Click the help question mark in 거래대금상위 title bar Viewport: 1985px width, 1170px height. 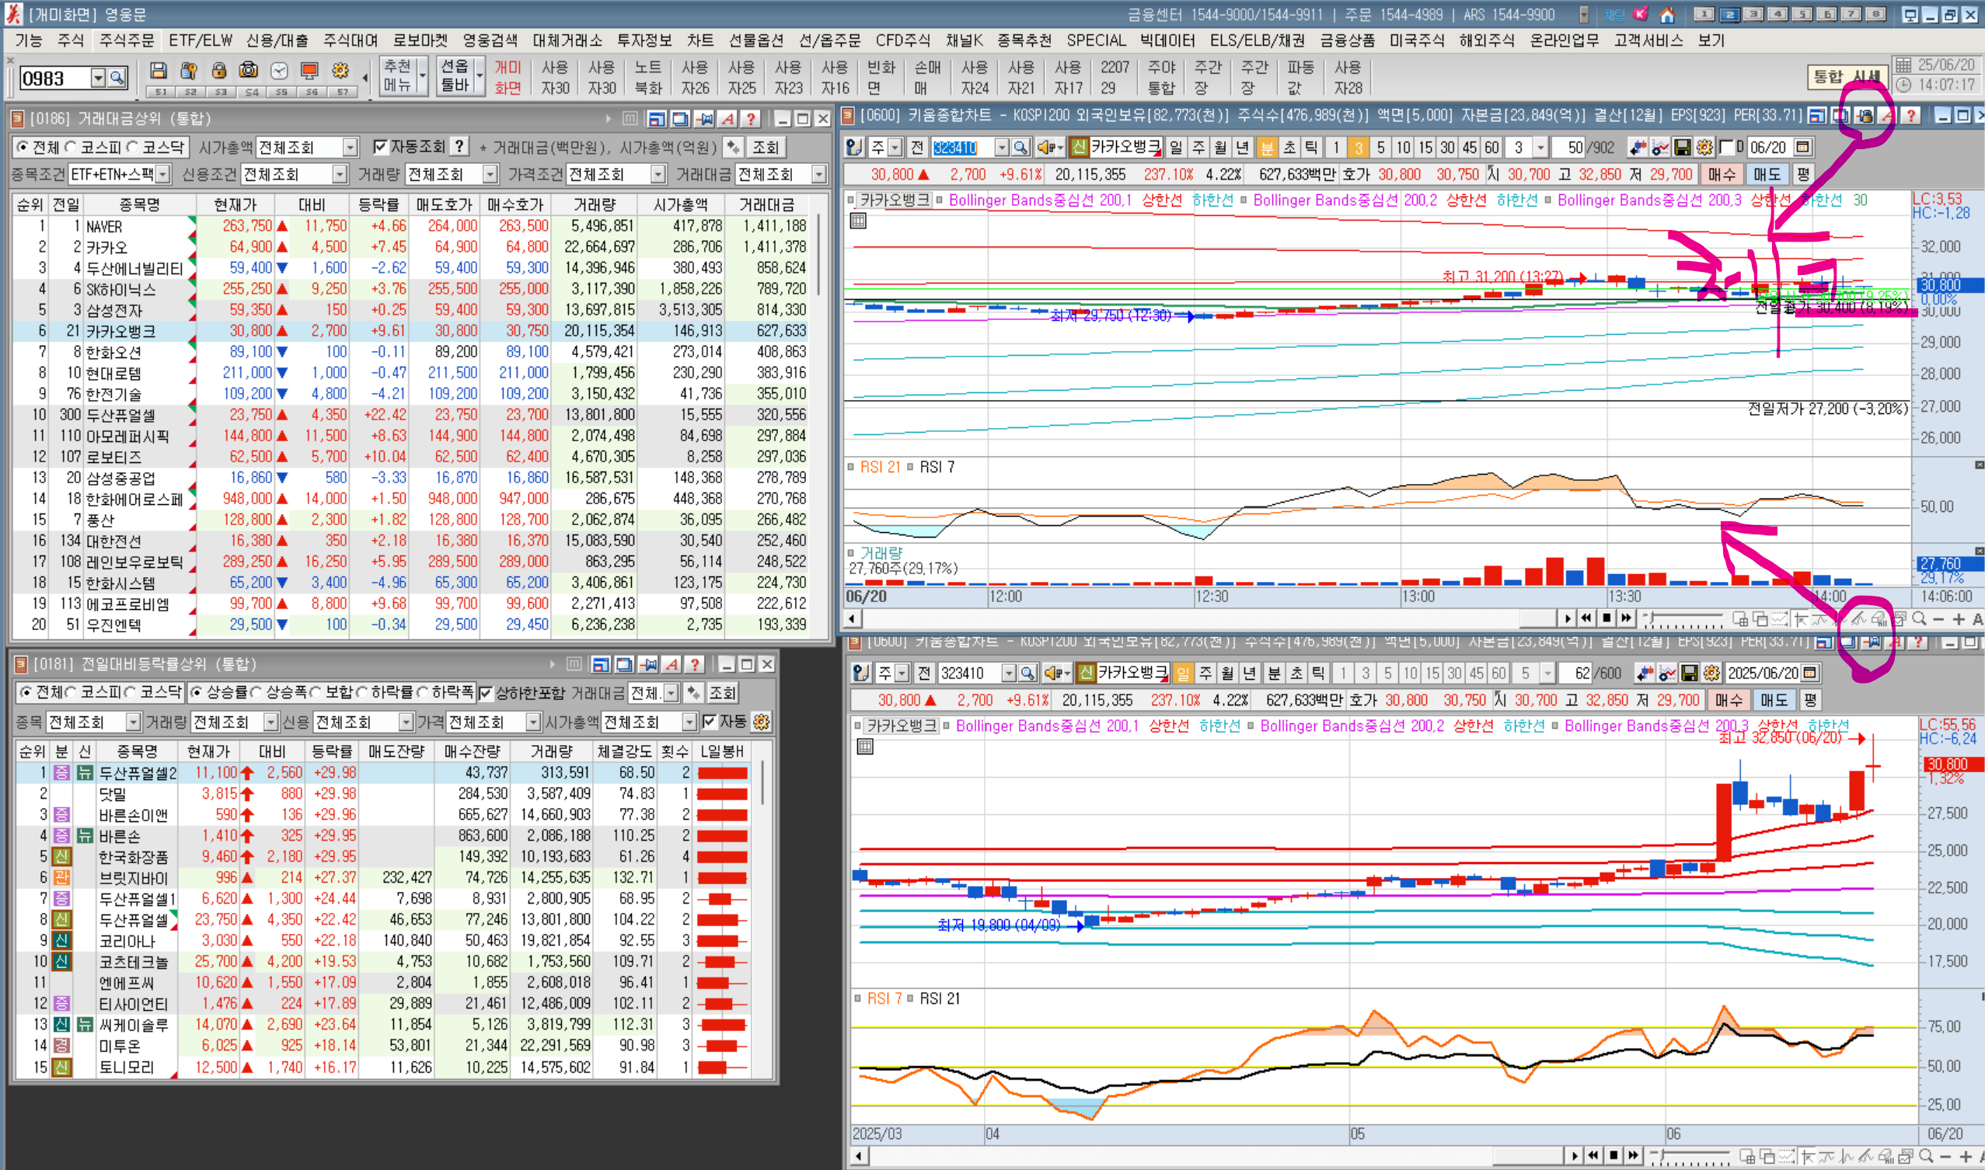tap(751, 119)
